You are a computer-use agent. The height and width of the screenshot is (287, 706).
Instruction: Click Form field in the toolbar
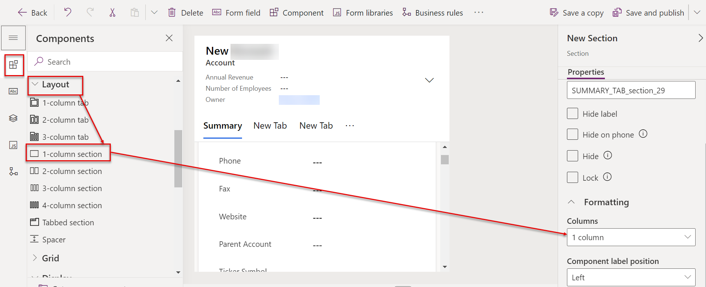click(x=236, y=13)
